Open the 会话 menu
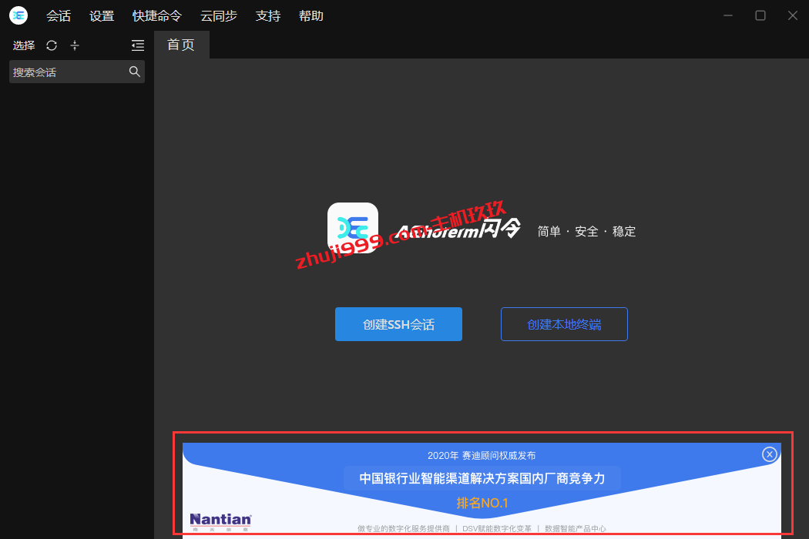 59,16
